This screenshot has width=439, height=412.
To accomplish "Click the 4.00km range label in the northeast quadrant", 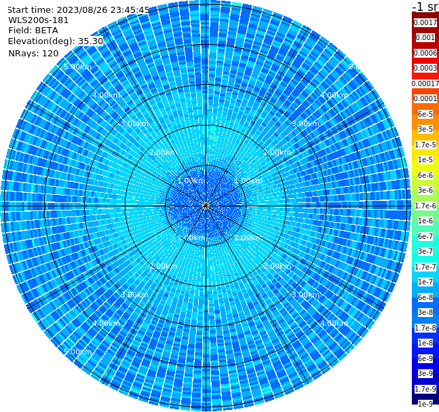I will pyautogui.click(x=335, y=95).
